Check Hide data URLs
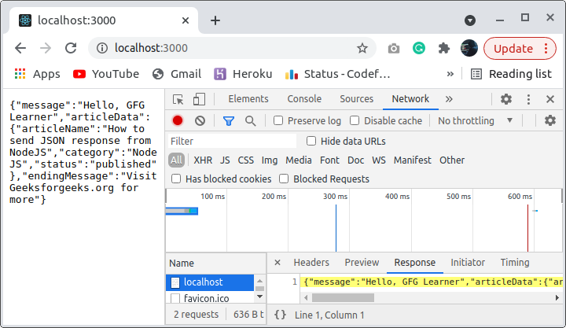 (311, 141)
